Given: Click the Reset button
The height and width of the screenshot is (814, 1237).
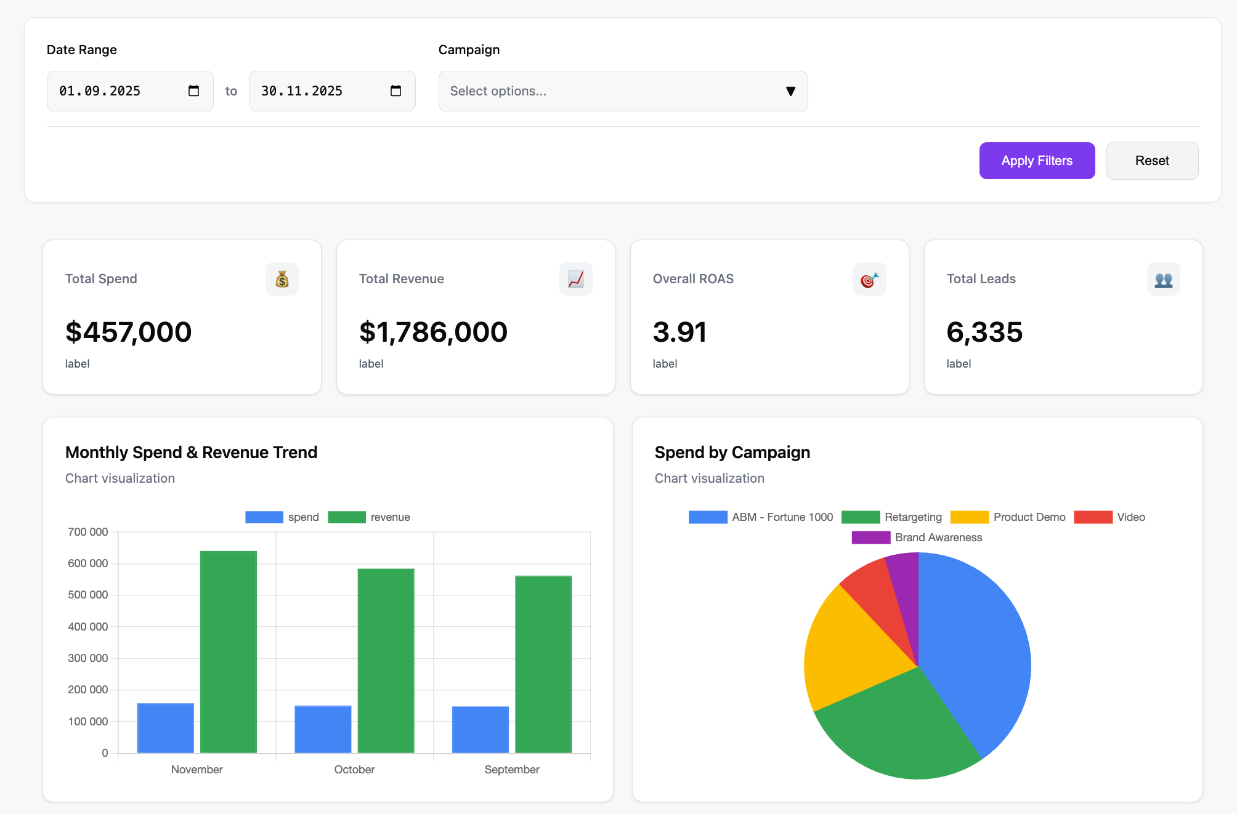Looking at the screenshot, I should 1151,160.
